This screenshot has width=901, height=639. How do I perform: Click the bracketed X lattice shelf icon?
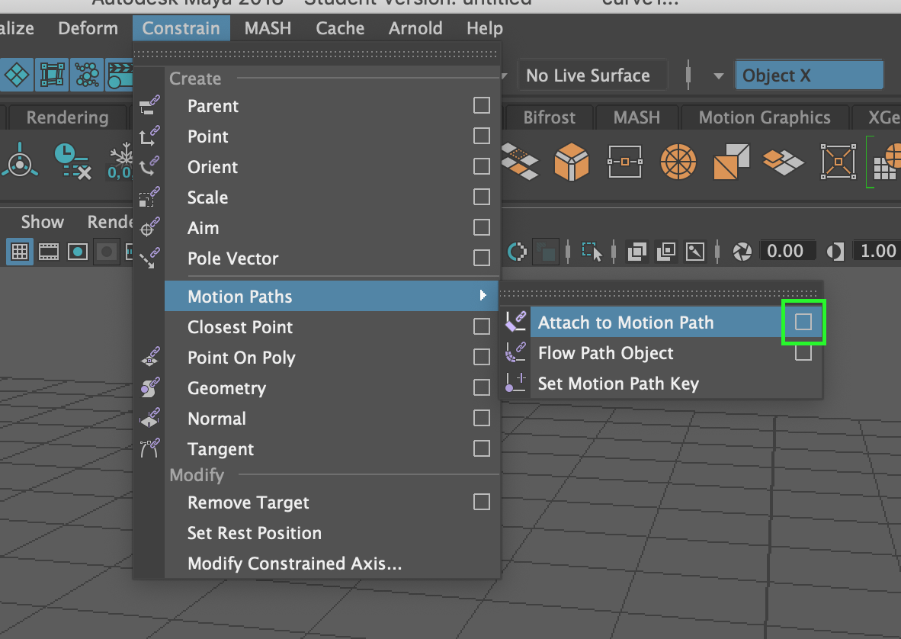click(838, 162)
